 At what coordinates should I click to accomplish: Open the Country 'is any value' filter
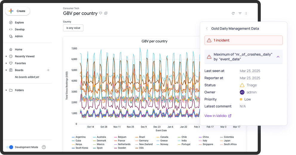click(73, 28)
